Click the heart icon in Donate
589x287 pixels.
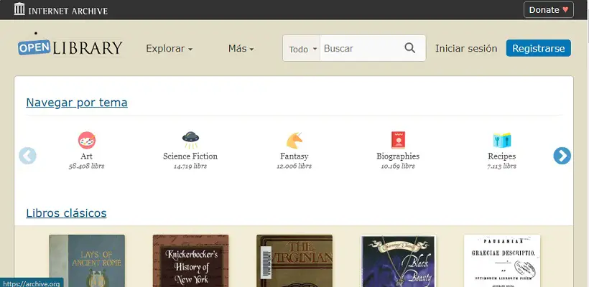pyautogui.click(x=565, y=10)
